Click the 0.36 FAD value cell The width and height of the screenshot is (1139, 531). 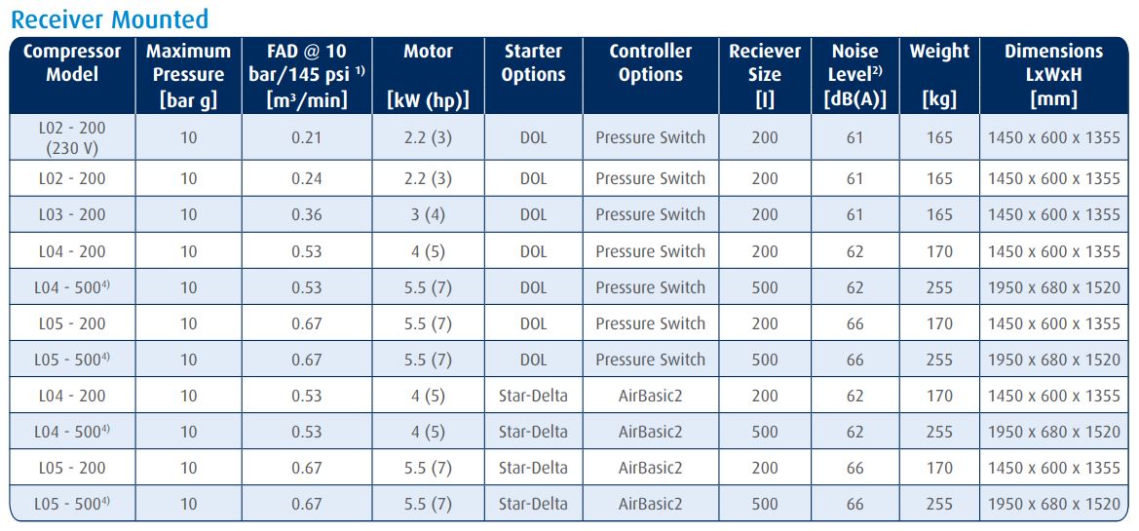(307, 214)
